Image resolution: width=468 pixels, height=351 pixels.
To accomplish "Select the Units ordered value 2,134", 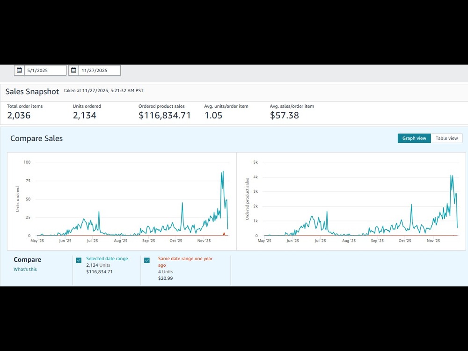I will (84, 115).
